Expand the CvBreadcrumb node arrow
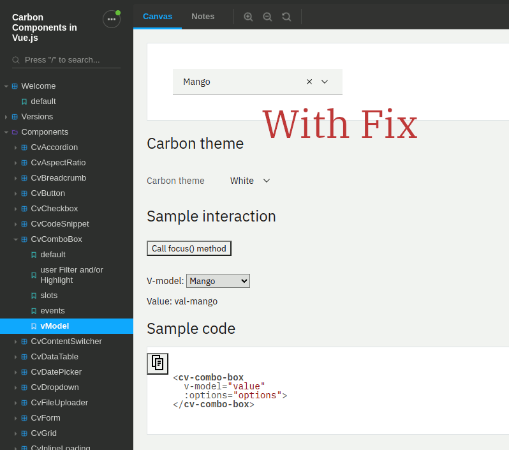This screenshot has width=509, height=450. tap(15, 178)
